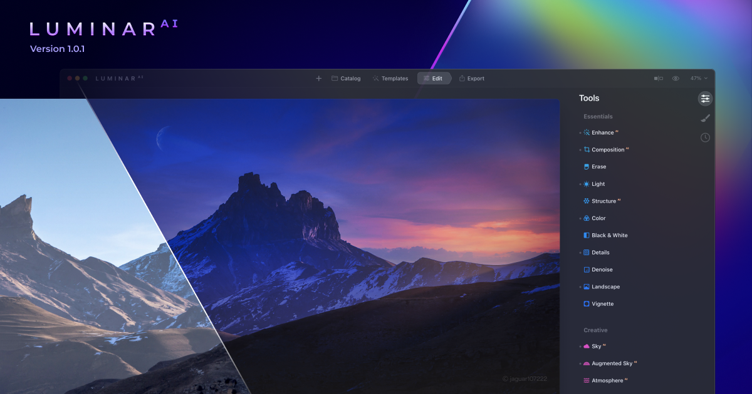Click the Version 1.0.1 text
Viewport: 752px width, 394px height.
point(57,49)
